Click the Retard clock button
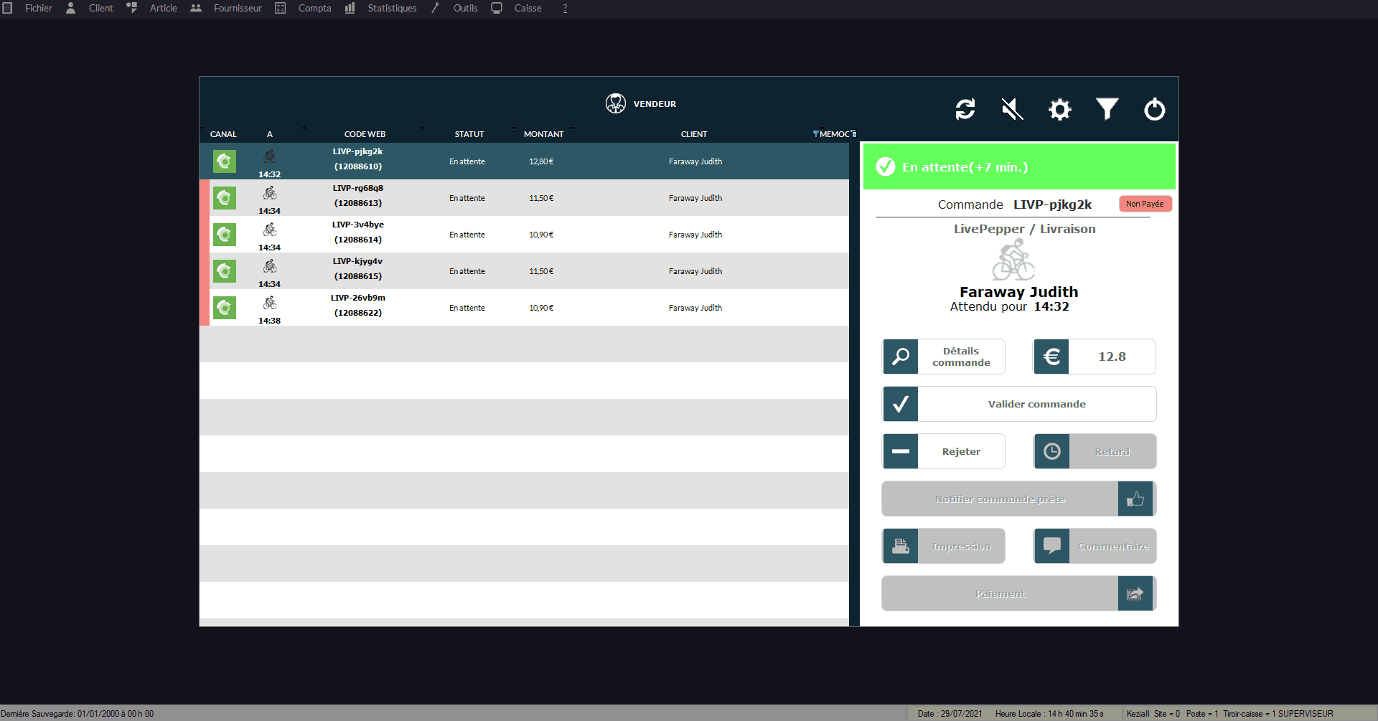Screen dimensions: 1378x721 (1095, 451)
